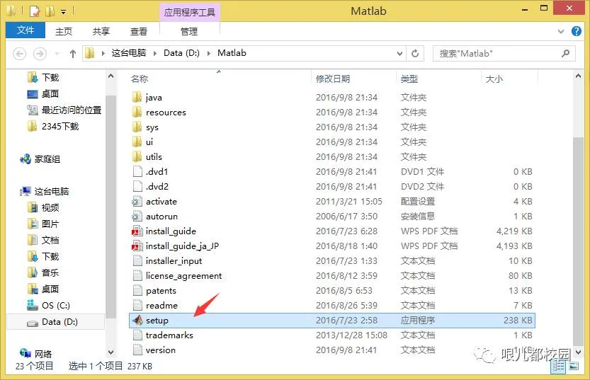
Task: Open the 管理 ribbon tab
Action: point(189,31)
